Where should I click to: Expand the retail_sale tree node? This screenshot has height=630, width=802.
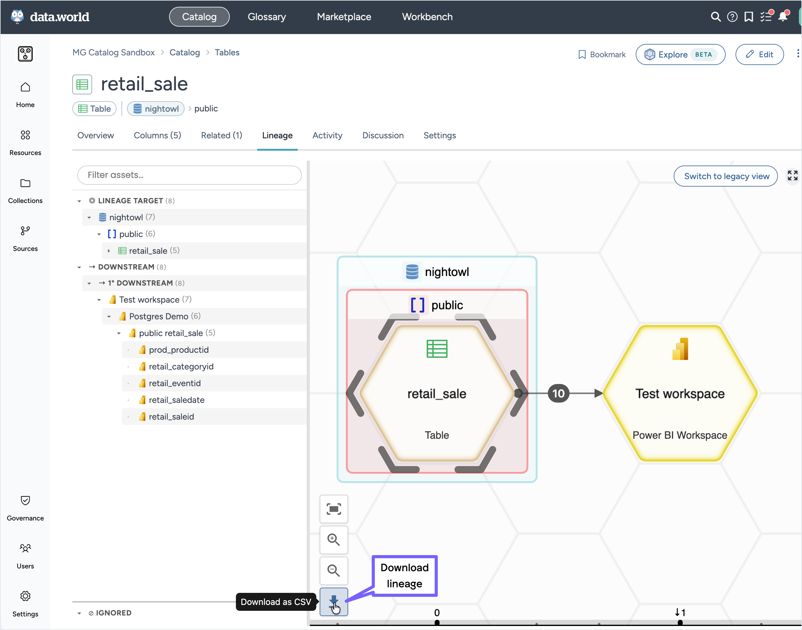(x=109, y=251)
